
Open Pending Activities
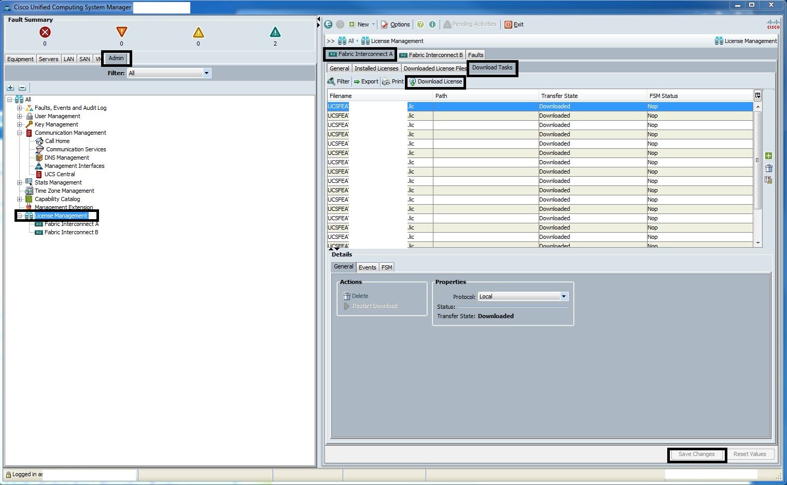click(470, 24)
